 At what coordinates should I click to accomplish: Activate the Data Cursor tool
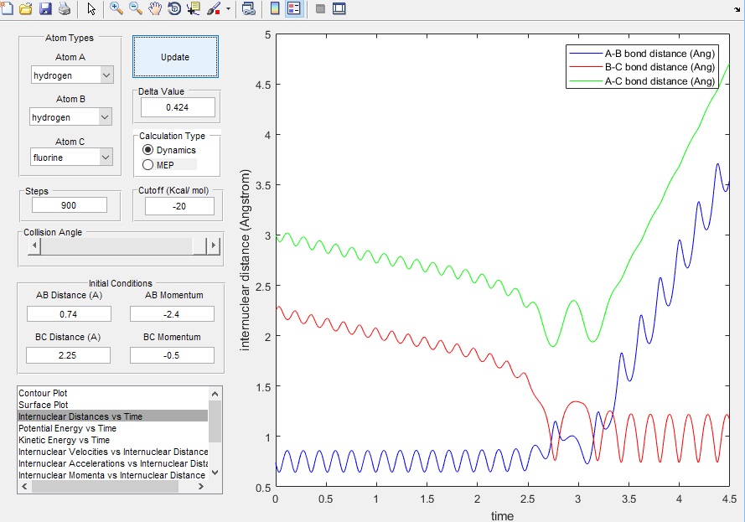tap(194, 9)
